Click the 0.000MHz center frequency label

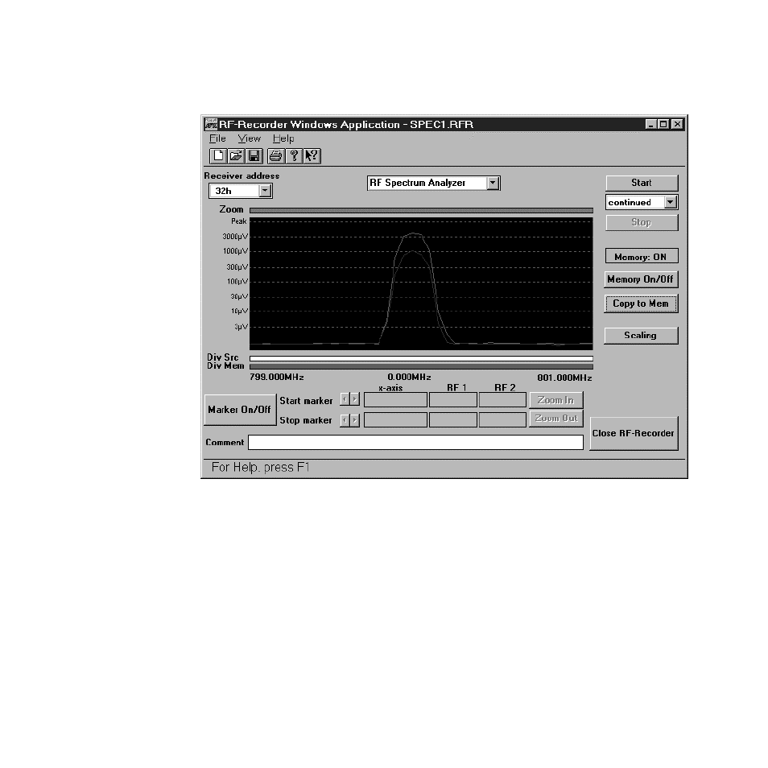coord(410,377)
